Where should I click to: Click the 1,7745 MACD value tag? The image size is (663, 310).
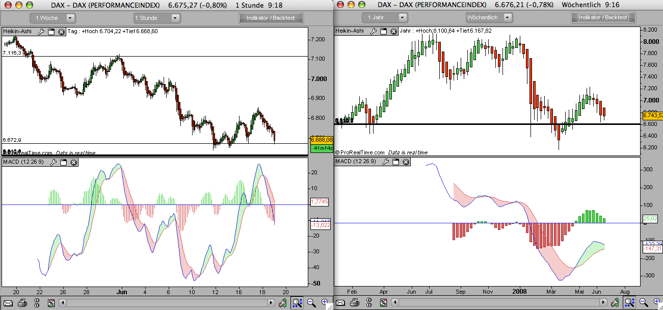coord(320,202)
